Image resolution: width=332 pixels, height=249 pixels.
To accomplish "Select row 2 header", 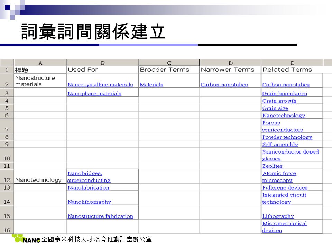I will [x=7, y=81].
